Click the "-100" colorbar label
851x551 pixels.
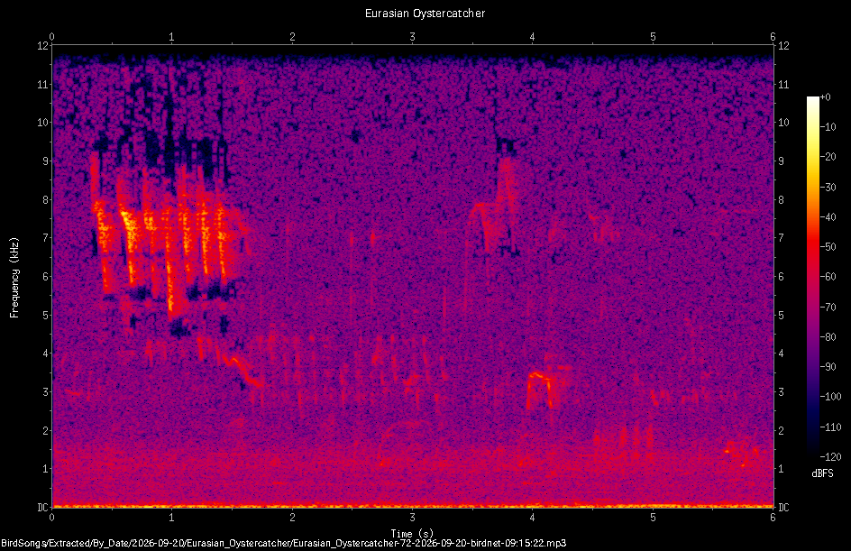tap(830, 397)
